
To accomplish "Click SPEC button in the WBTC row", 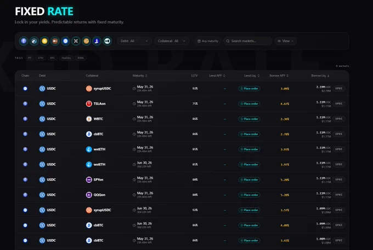I will pos(339,119).
